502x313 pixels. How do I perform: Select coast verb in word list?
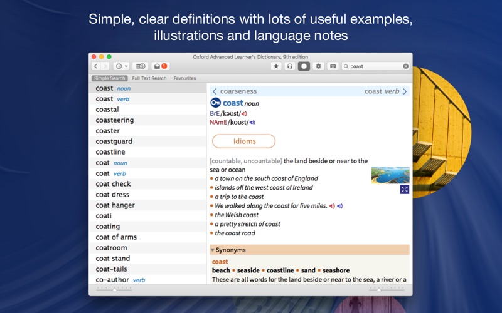coord(147,99)
